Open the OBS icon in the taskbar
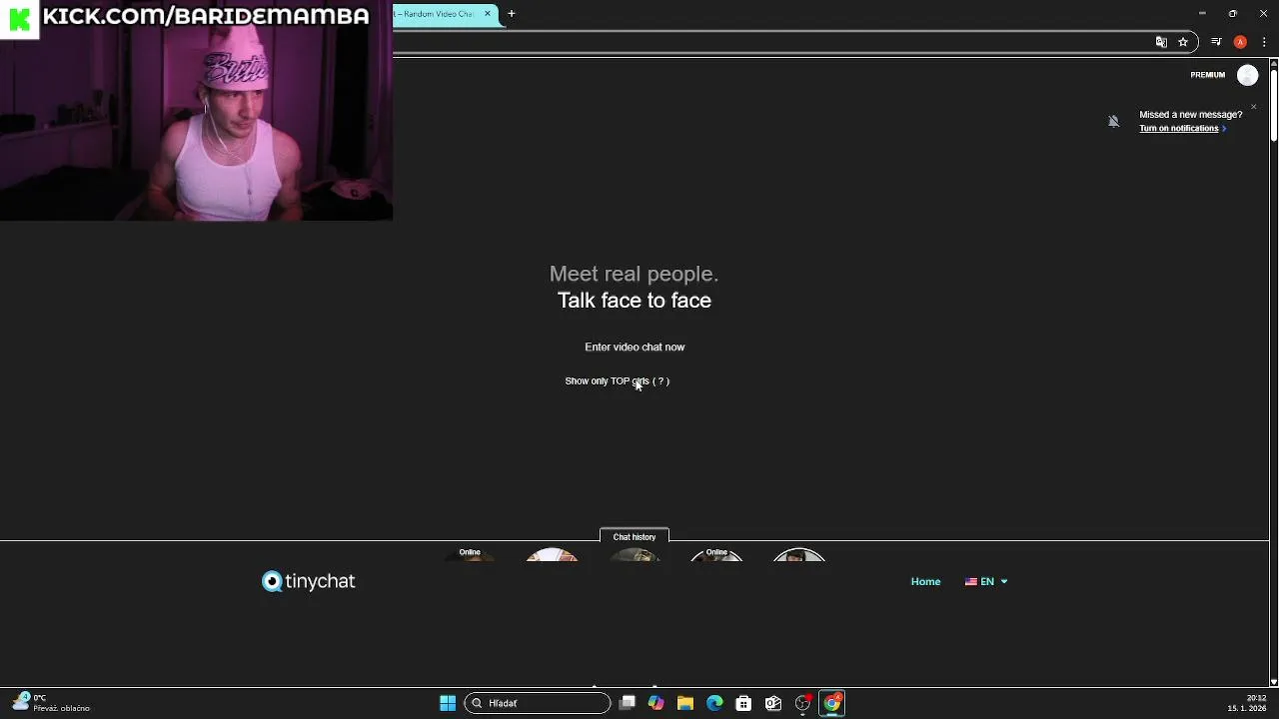1279x719 pixels. pos(802,703)
